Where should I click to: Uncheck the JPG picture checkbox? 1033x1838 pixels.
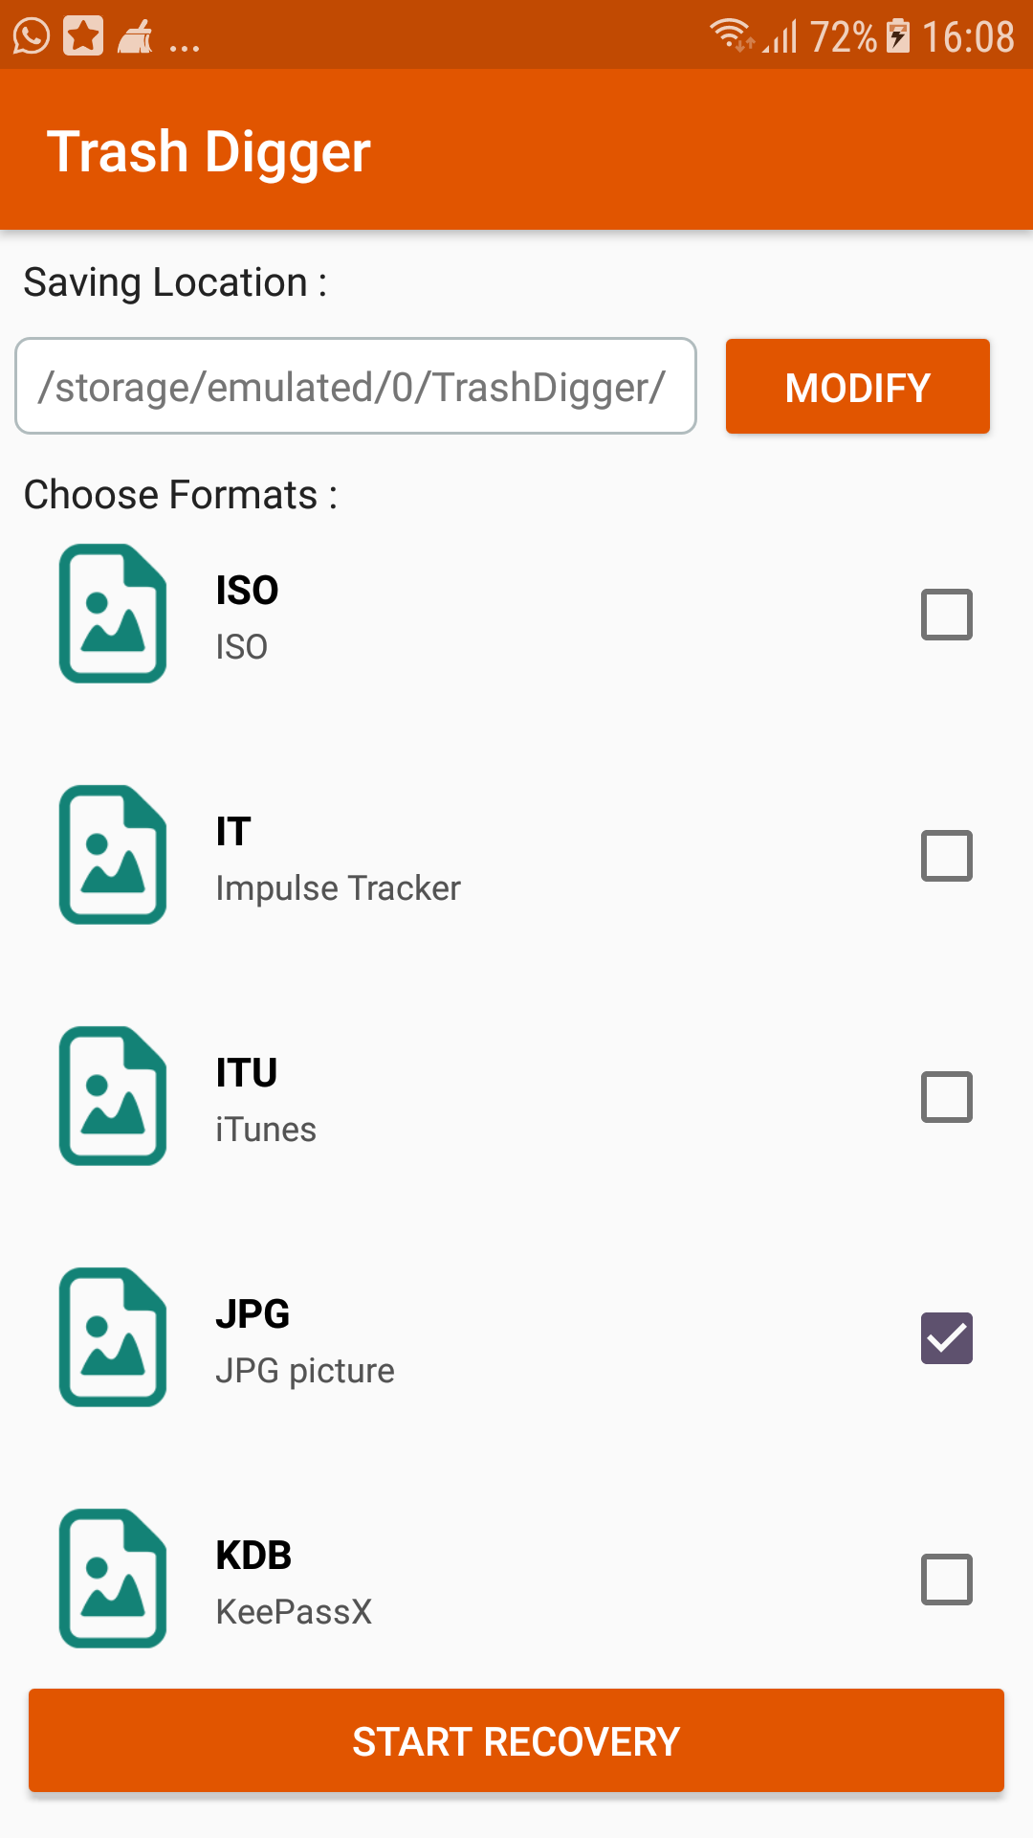(x=947, y=1338)
